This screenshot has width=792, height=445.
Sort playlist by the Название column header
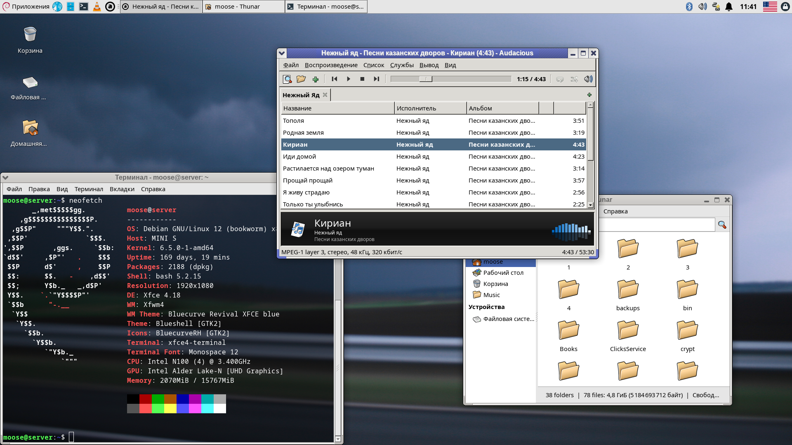[337, 108]
